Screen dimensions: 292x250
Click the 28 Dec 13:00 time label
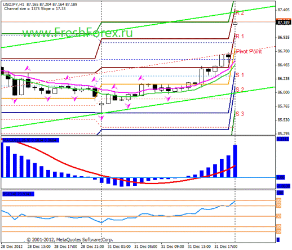39,247
